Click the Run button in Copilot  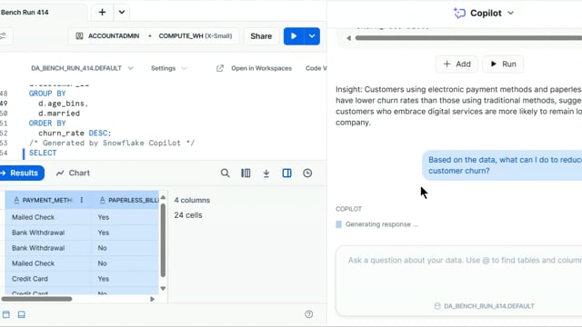[503, 64]
